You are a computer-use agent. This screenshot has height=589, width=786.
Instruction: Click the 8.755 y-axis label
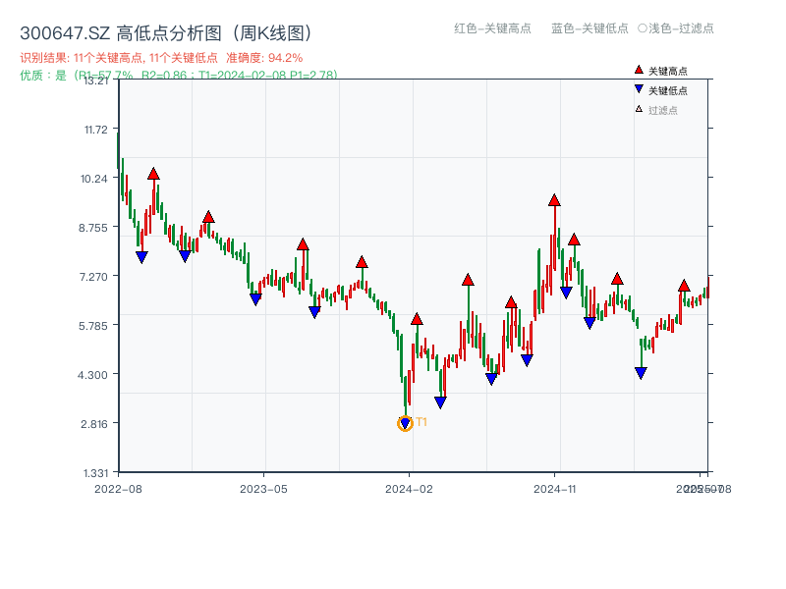point(93,228)
